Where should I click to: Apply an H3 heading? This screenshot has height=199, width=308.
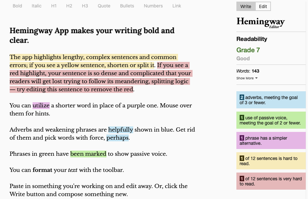(85, 6)
